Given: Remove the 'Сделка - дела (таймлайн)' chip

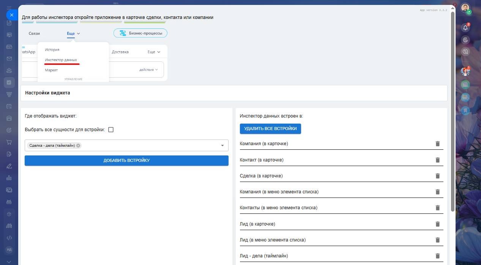Looking at the screenshot, I should coord(78,146).
